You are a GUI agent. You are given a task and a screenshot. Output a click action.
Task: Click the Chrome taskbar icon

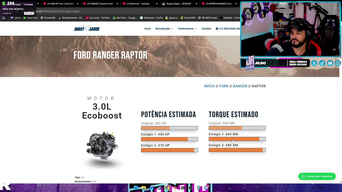click(167, 188)
